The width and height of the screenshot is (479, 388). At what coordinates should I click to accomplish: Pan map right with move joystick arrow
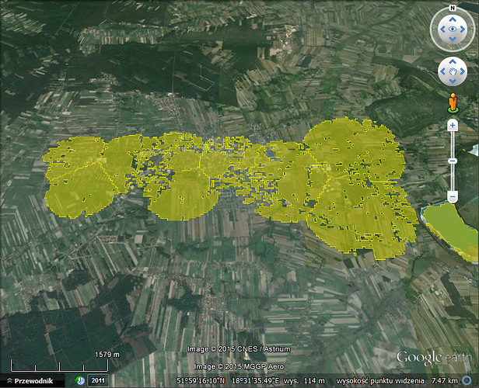pyautogui.click(x=463, y=71)
